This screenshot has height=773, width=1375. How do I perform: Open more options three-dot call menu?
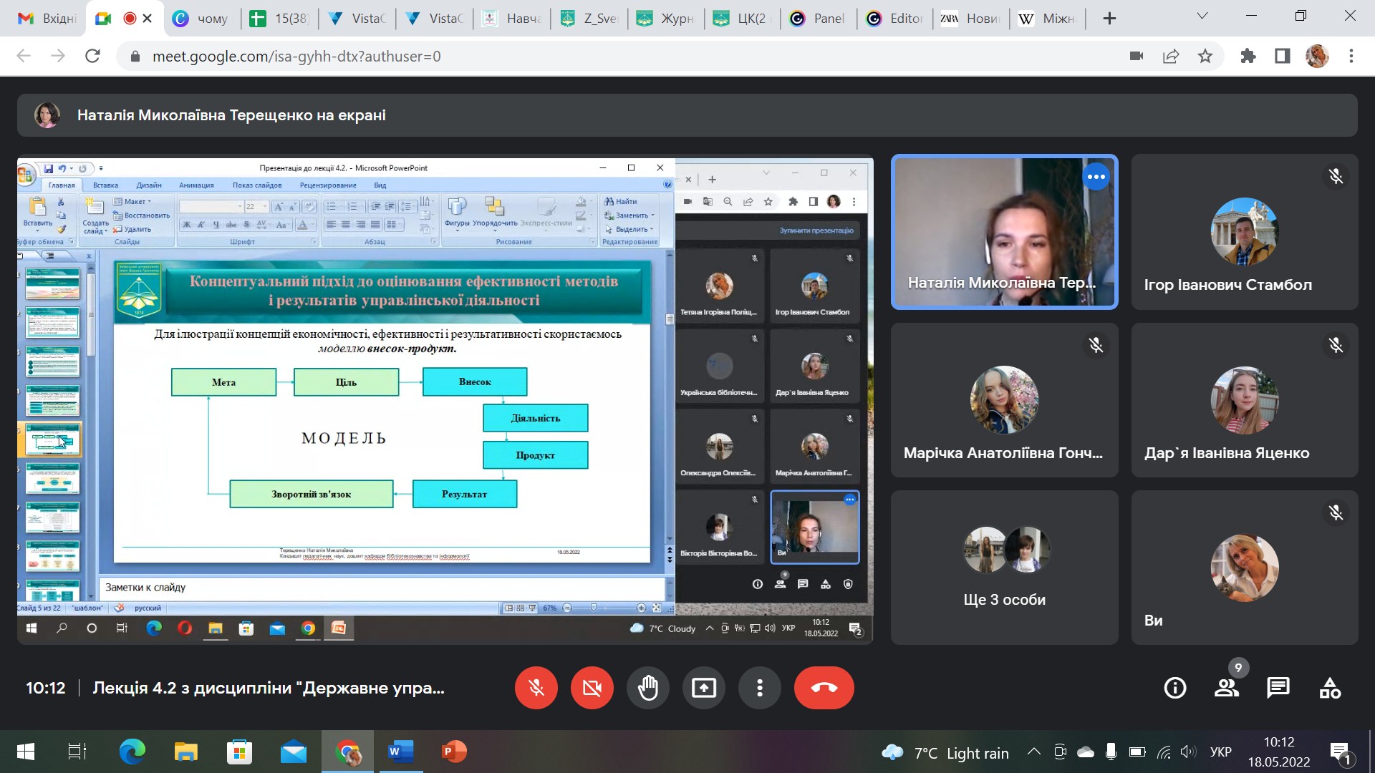click(760, 688)
